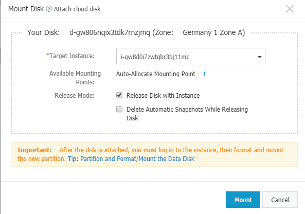
Task: Open the combo box showing i-gw8d0i7zwtgbr3bj11mc
Action: coord(191,56)
